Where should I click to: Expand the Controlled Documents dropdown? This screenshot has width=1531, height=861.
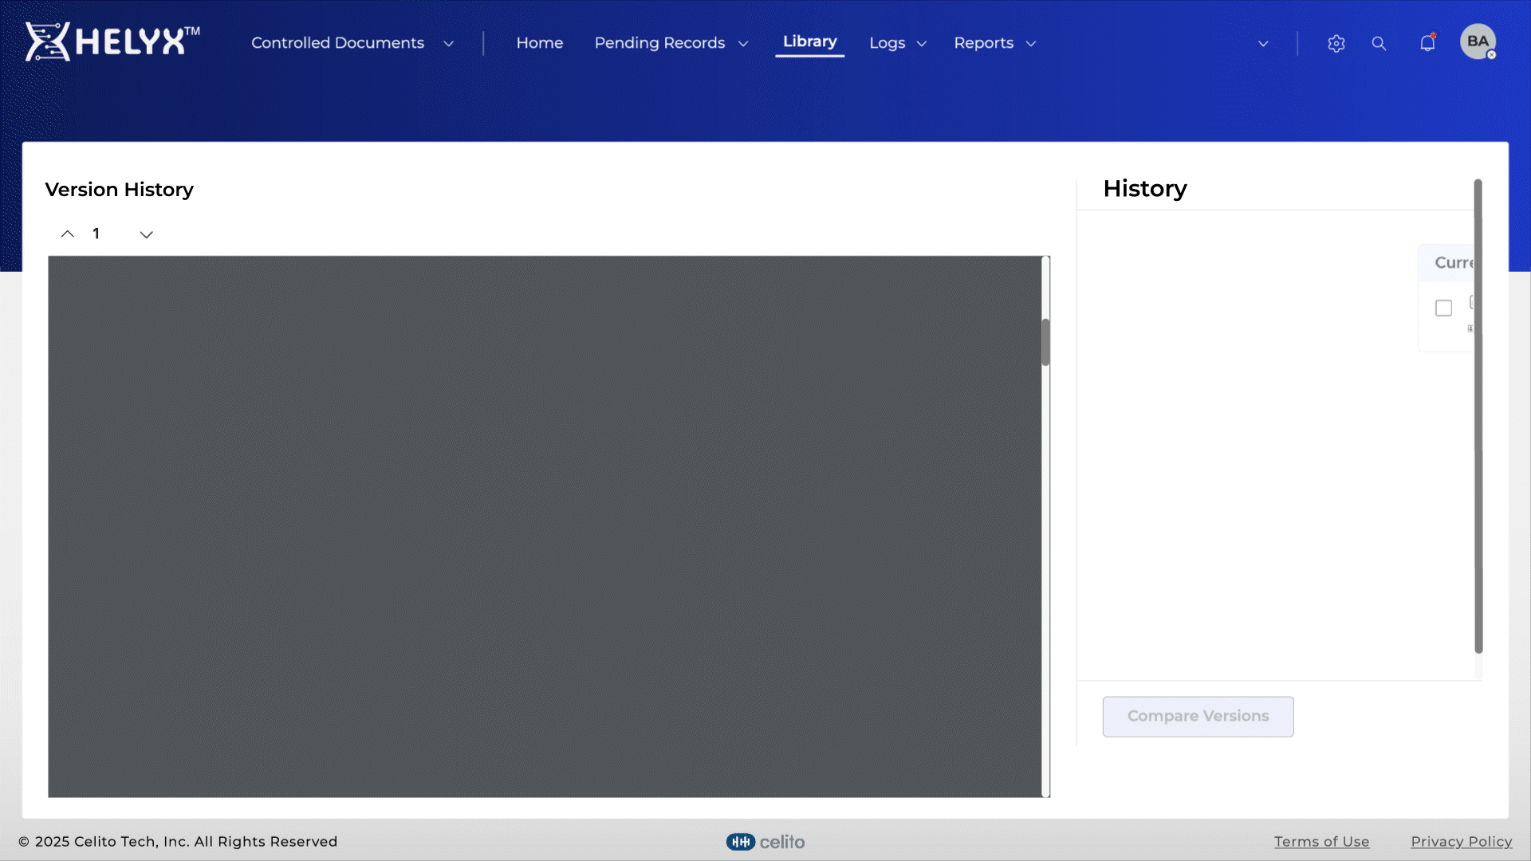[352, 43]
